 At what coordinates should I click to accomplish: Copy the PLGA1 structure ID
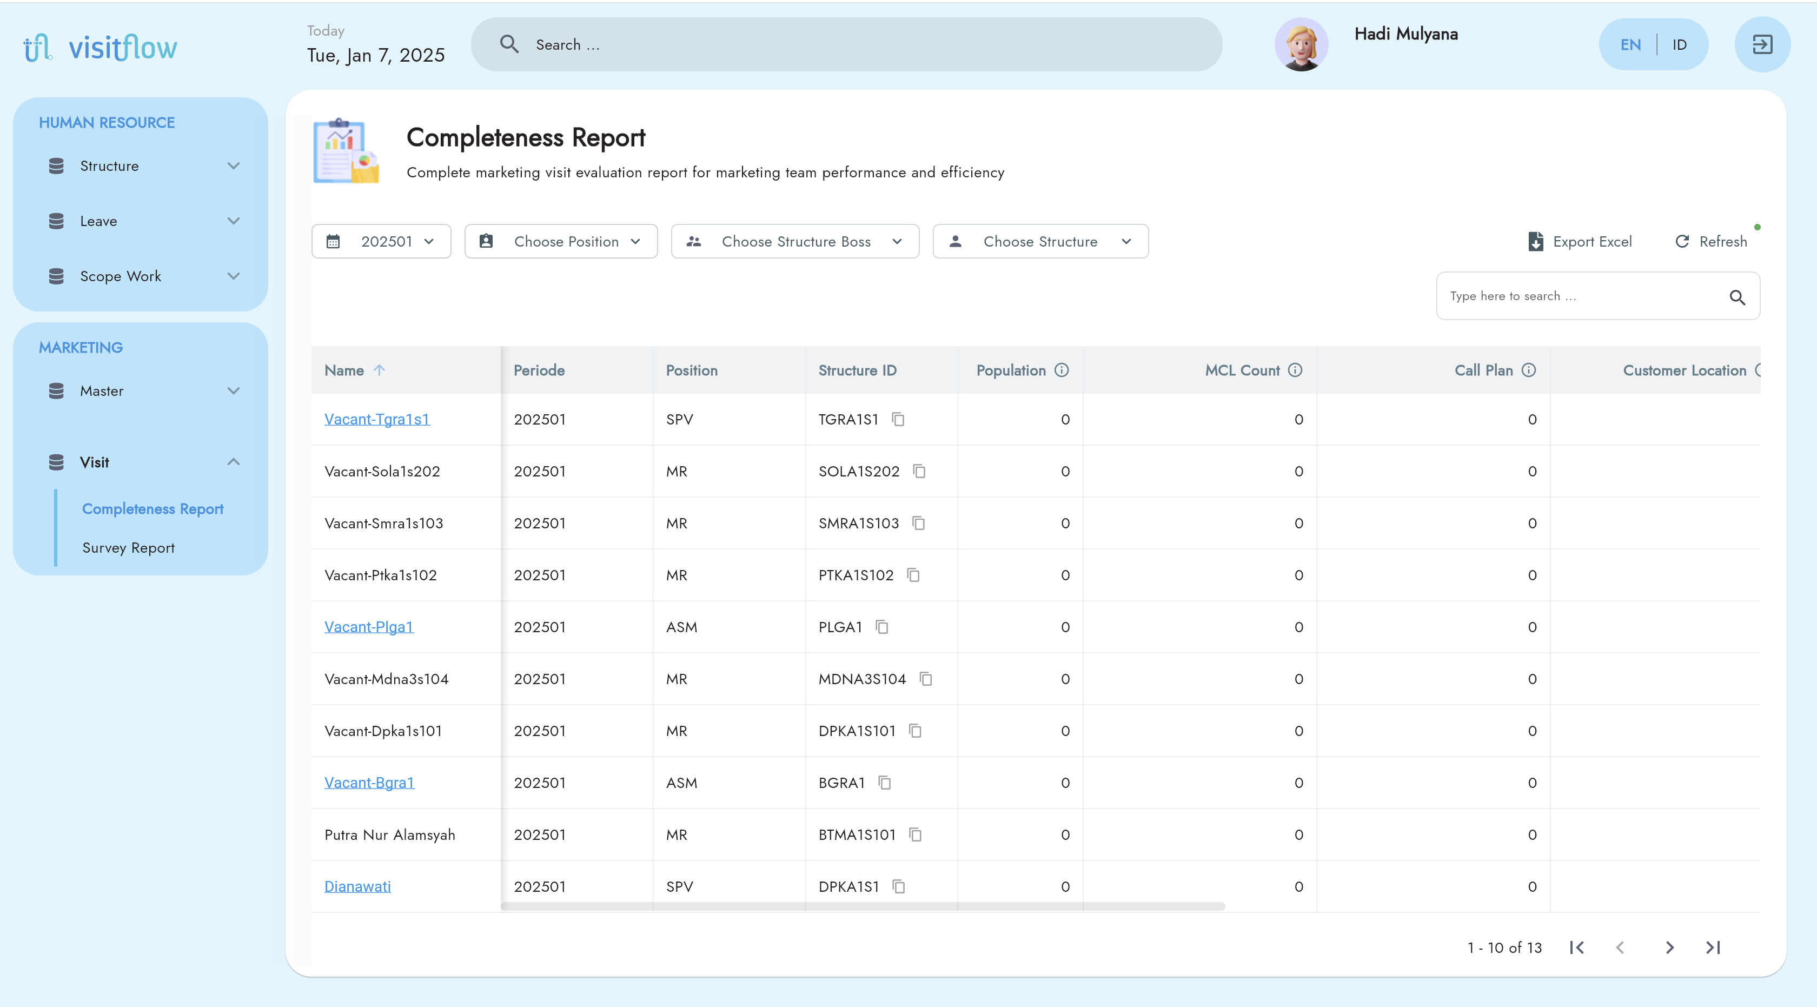pyautogui.click(x=881, y=627)
